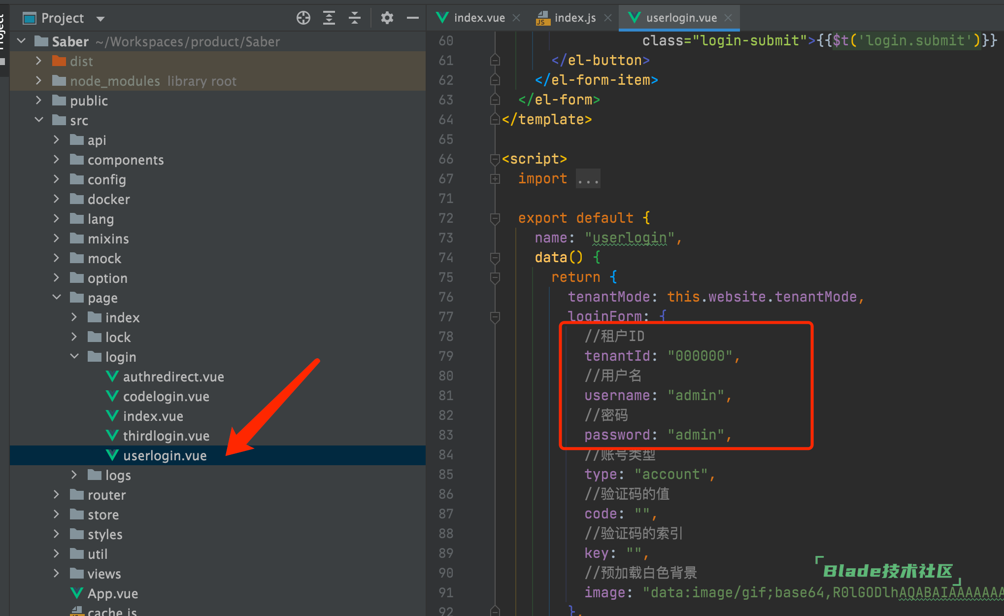Expand the components folder
This screenshot has height=616, width=1004.
[56, 159]
